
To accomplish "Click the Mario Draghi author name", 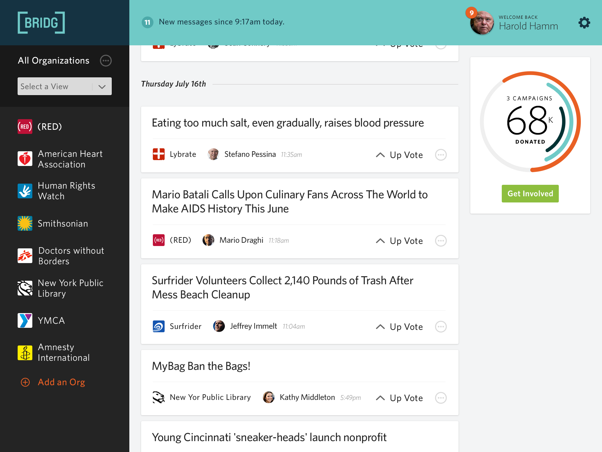I will [241, 240].
